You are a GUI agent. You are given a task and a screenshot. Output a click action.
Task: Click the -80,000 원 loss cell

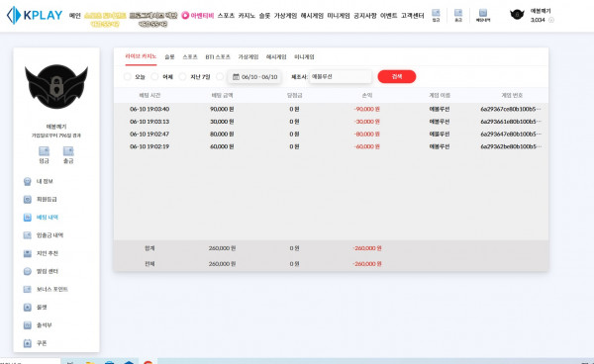pos(366,134)
